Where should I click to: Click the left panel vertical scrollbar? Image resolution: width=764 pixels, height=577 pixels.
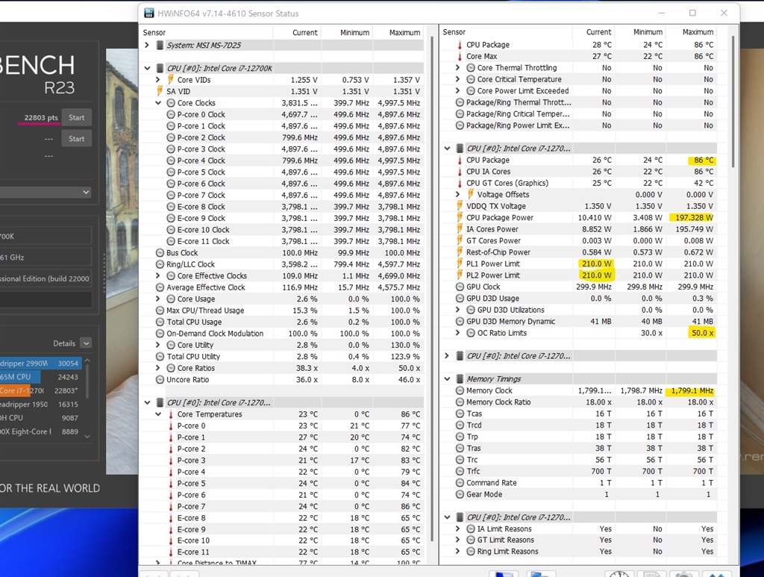click(432, 287)
